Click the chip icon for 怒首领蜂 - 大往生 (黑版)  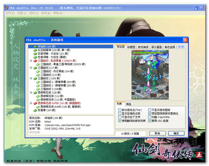(x=35, y=57)
